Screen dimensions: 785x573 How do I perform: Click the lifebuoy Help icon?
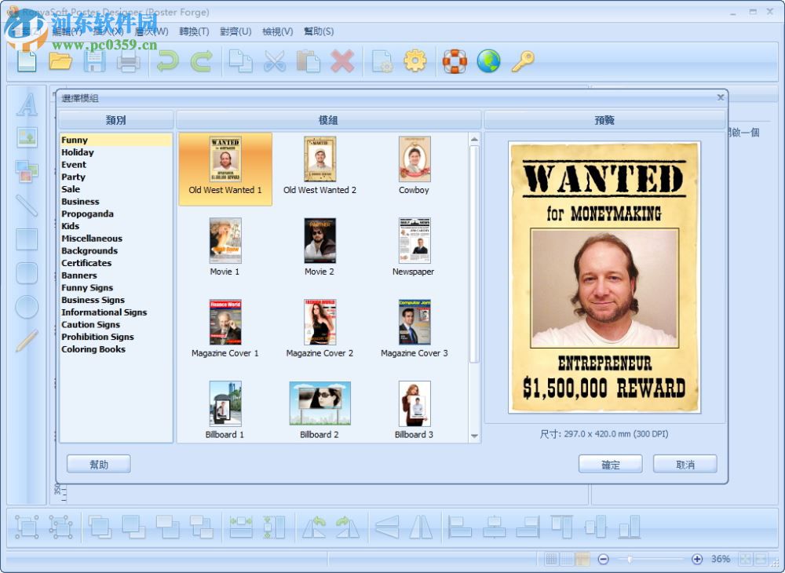click(x=455, y=61)
